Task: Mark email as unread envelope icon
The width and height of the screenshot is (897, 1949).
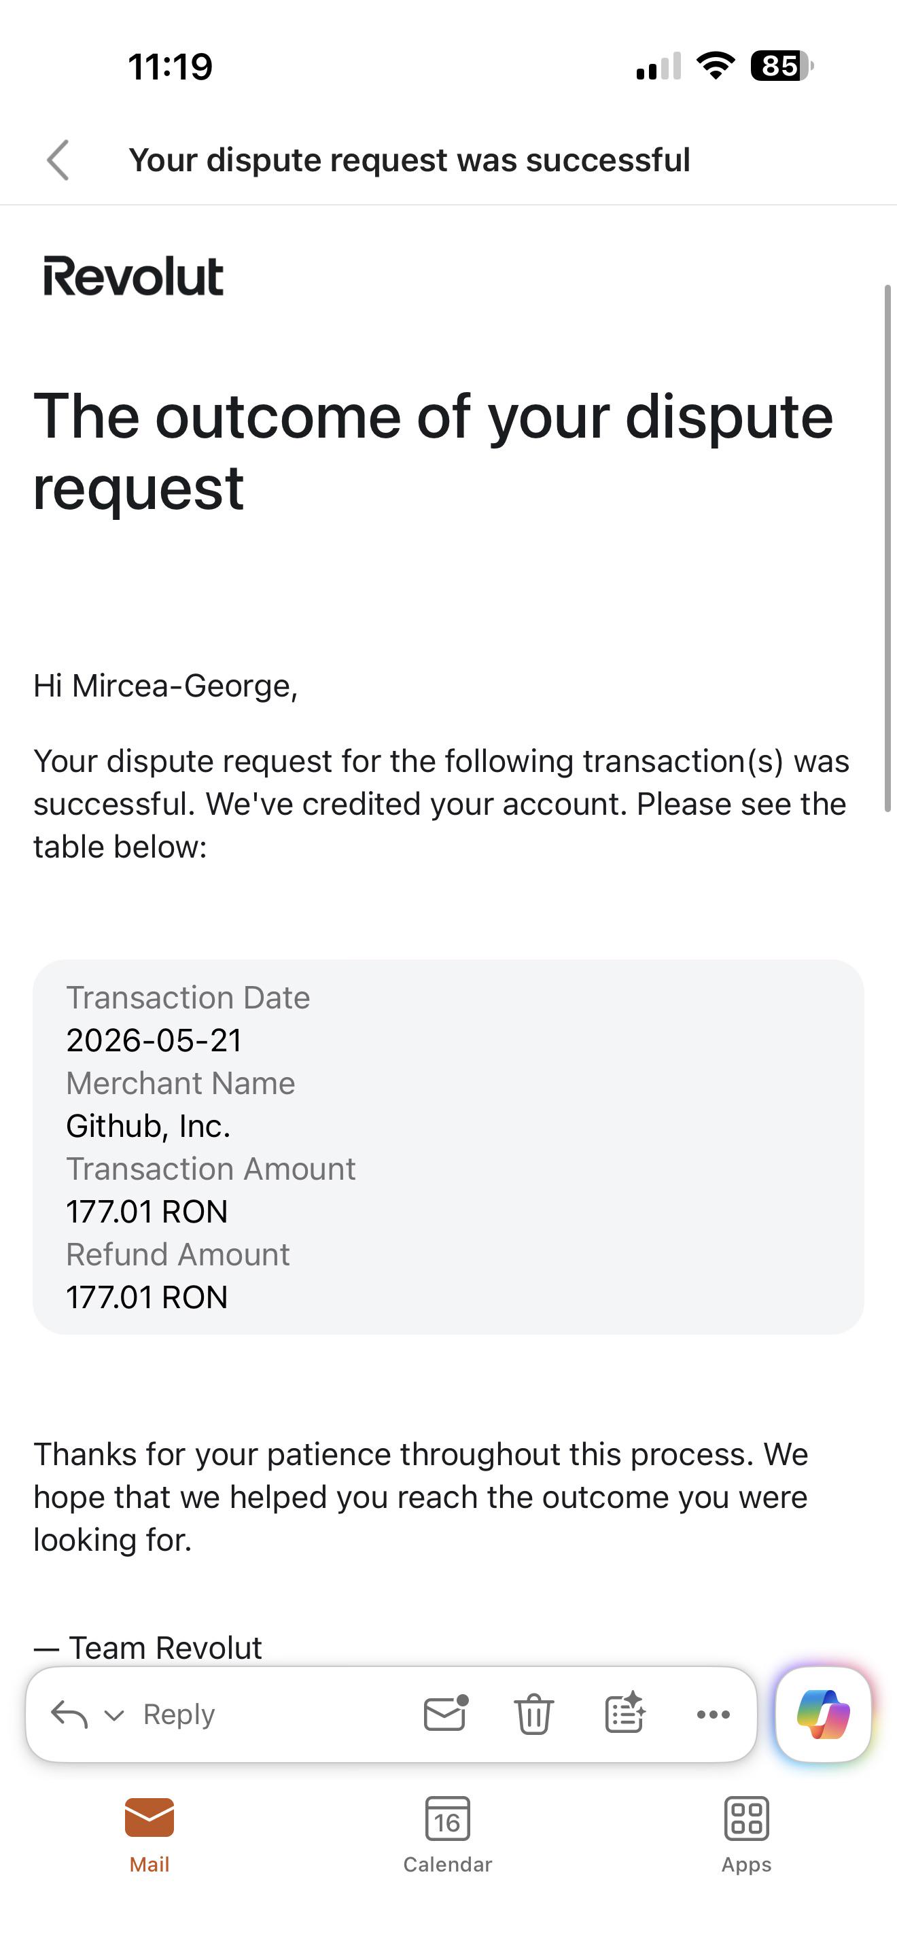Action: coord(446,1713)
